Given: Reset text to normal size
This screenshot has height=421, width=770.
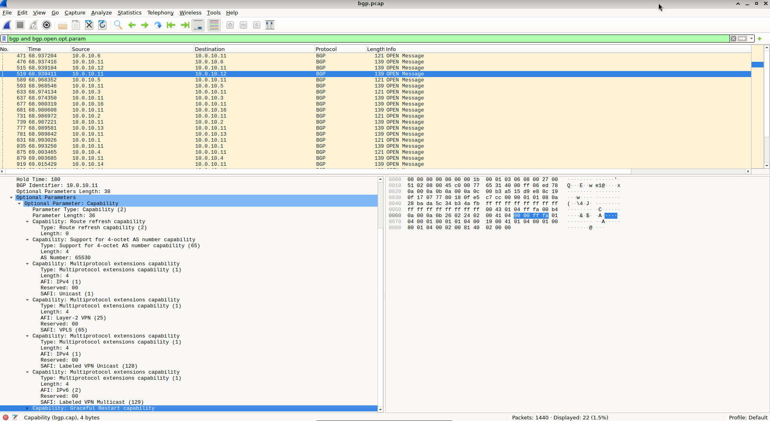Looking at the screenshot, I should 257,25.
